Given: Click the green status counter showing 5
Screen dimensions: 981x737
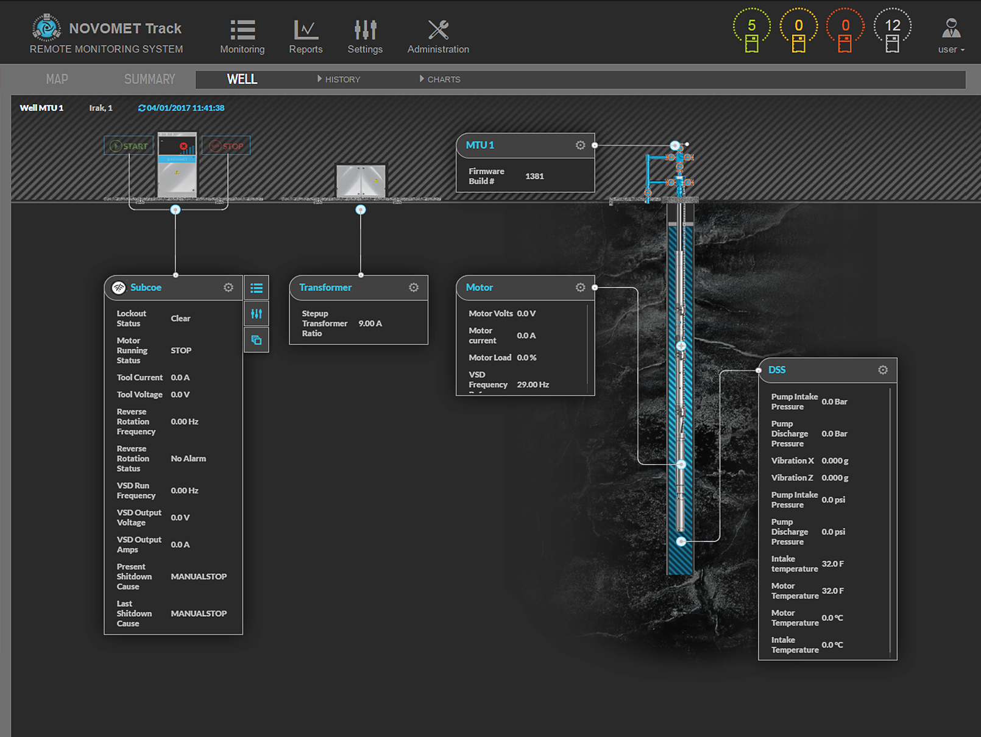Looking at the screenshot, I should point(751,32).
